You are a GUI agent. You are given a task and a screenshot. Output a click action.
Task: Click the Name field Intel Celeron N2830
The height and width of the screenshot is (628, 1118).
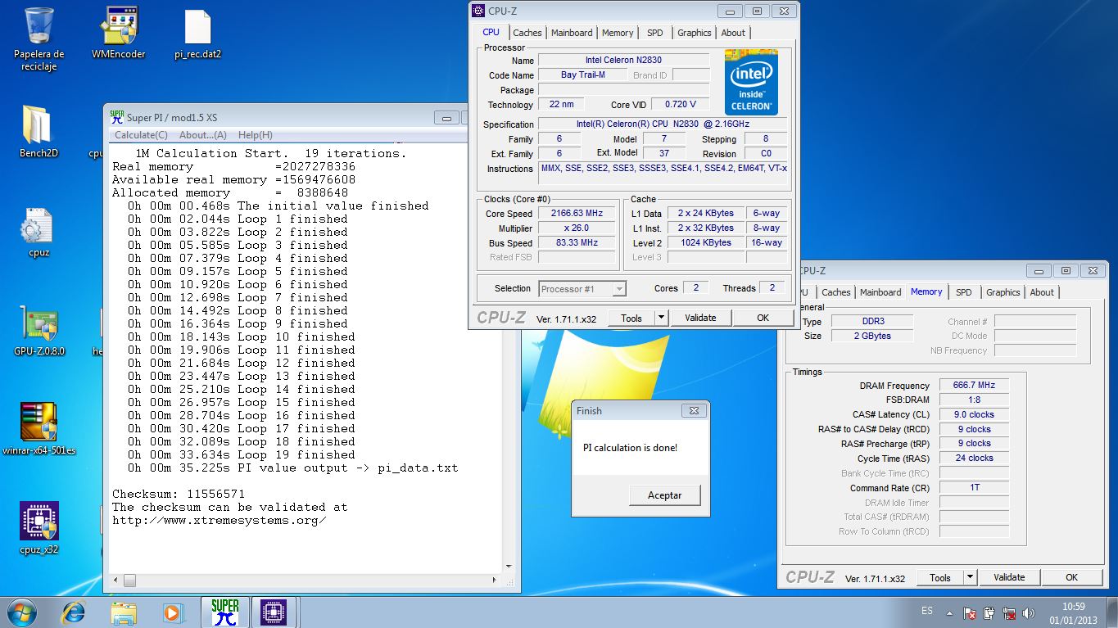tap(623, 60)
